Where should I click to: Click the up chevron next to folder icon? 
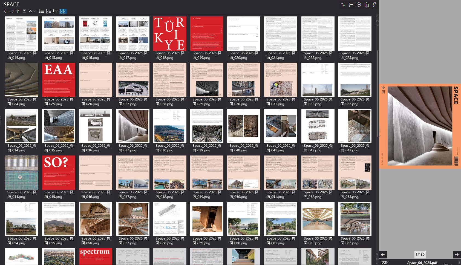(x=30, y=11)
